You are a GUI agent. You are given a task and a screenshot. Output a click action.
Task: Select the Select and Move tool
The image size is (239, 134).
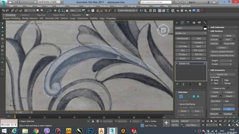55,10
